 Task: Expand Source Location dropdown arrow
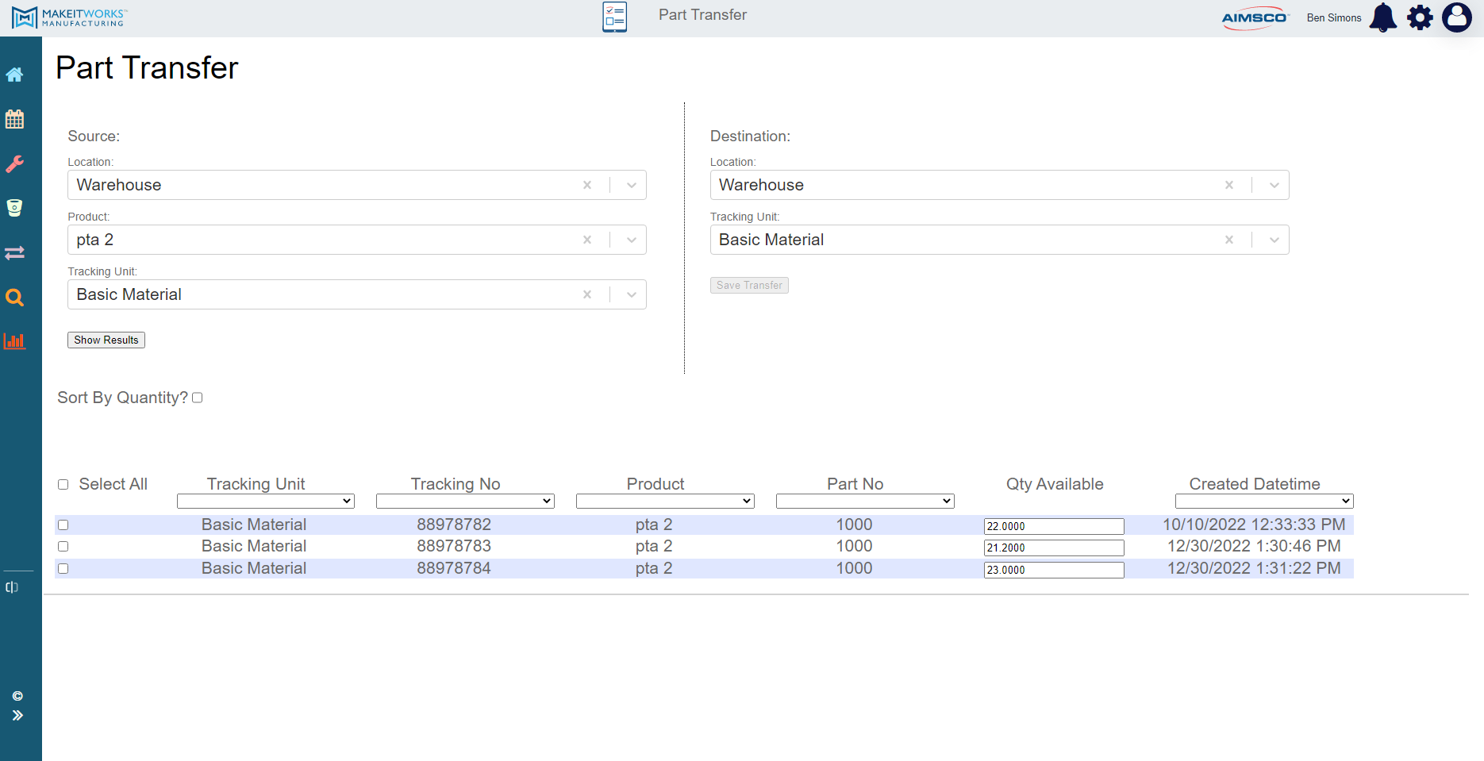(632, 185)
